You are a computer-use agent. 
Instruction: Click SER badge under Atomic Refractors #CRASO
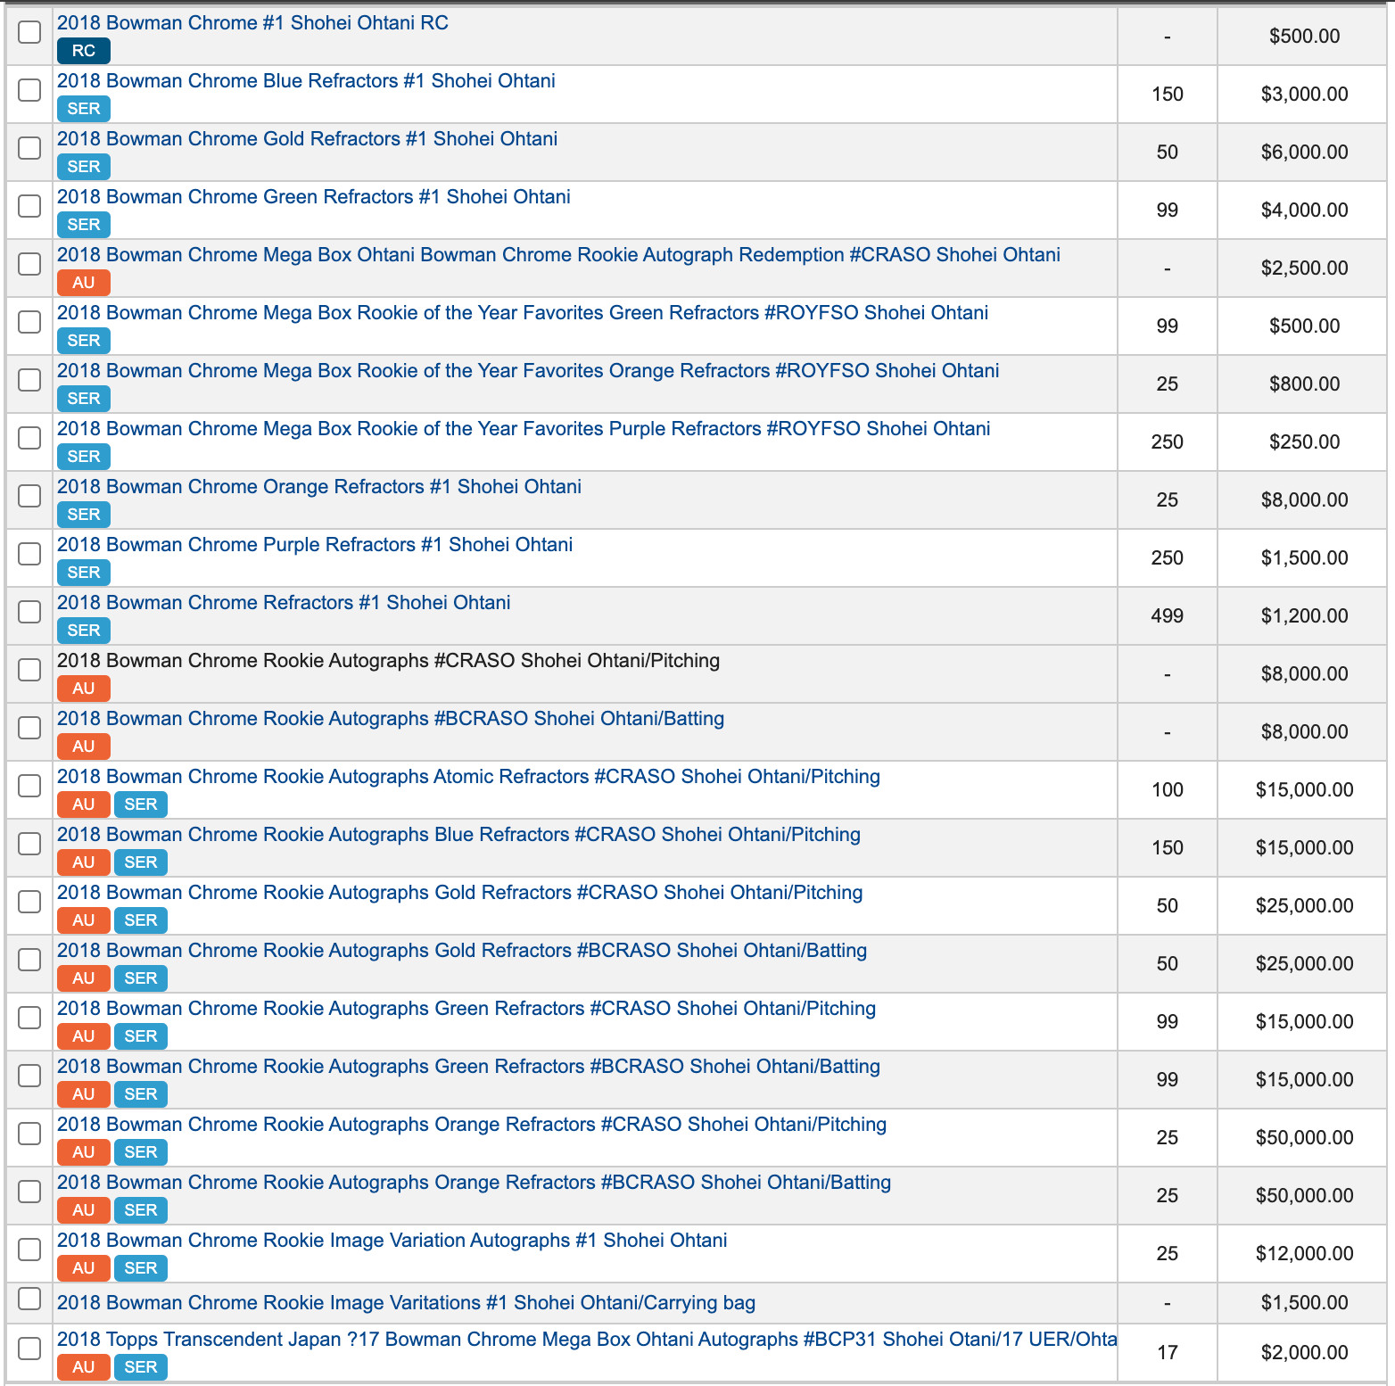tap(141, 804)
